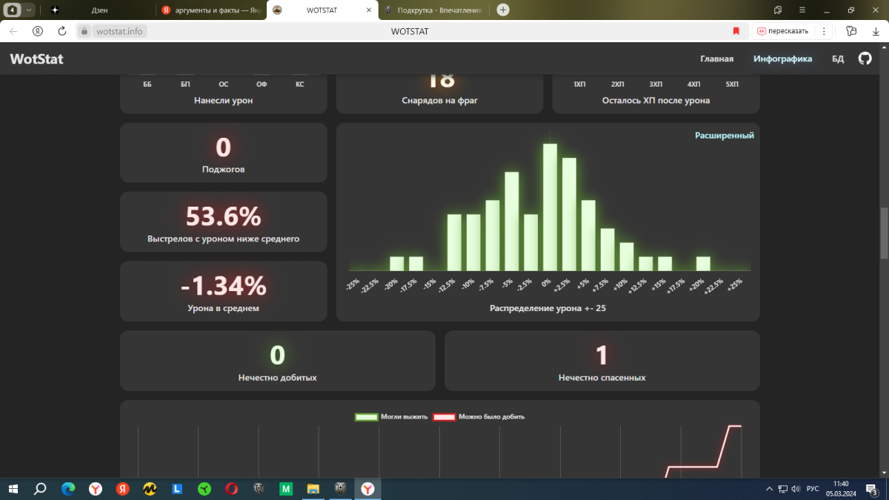The height and width of the screenshot is (500, 889).
Task: Open the network icon in system tray
Action: [x=782, y=489]
